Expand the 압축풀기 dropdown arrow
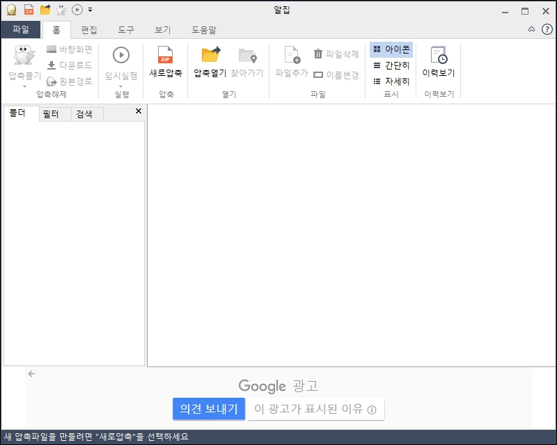The width and height of the screenshot is (557, 445). pos(24,86)
